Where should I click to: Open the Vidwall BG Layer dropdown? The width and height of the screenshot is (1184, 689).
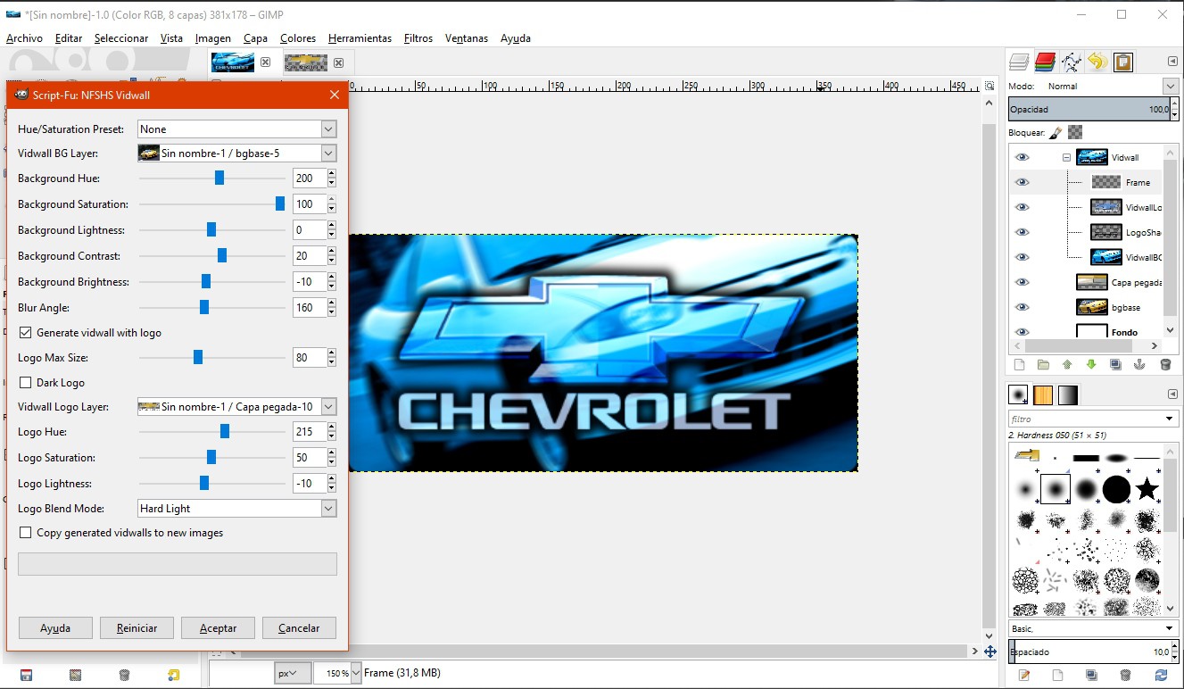(x=236, y=154)
